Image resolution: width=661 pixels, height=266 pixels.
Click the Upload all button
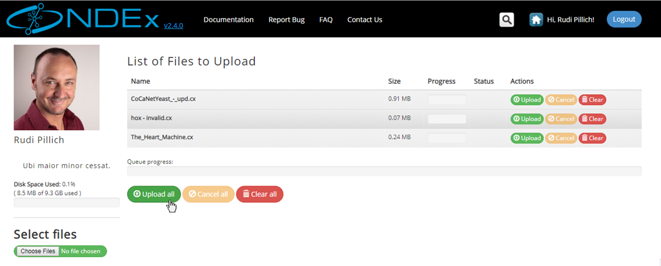tap(154, 194)
